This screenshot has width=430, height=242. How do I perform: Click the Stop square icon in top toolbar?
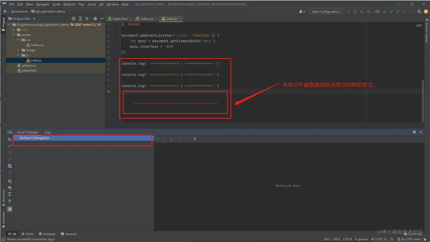pos(369,11)
